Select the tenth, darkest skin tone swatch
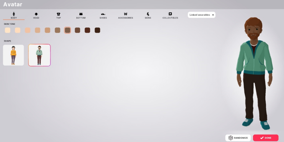This screenshot has height=142, width=284. tap(97, 30)
